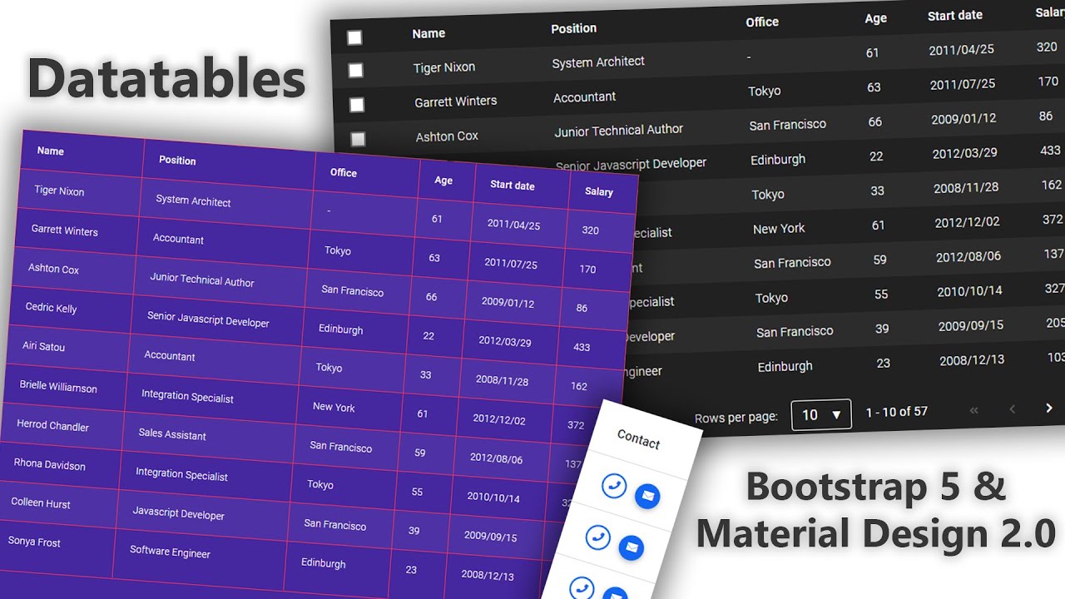
Task: Go to the previous page using the pagination arrow
Action: pyautogui.click(x=1013, y=408)
